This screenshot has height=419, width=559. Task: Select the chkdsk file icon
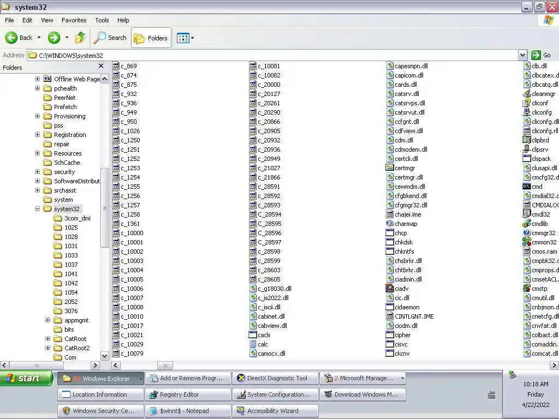pyautogui.click(x=390, y=242)
